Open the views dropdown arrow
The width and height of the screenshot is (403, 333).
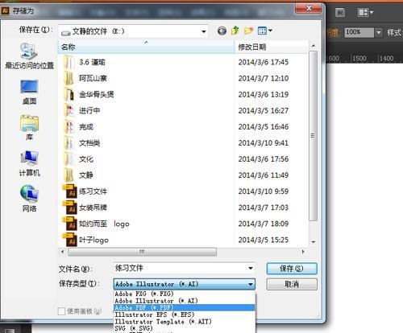point(270,31)
